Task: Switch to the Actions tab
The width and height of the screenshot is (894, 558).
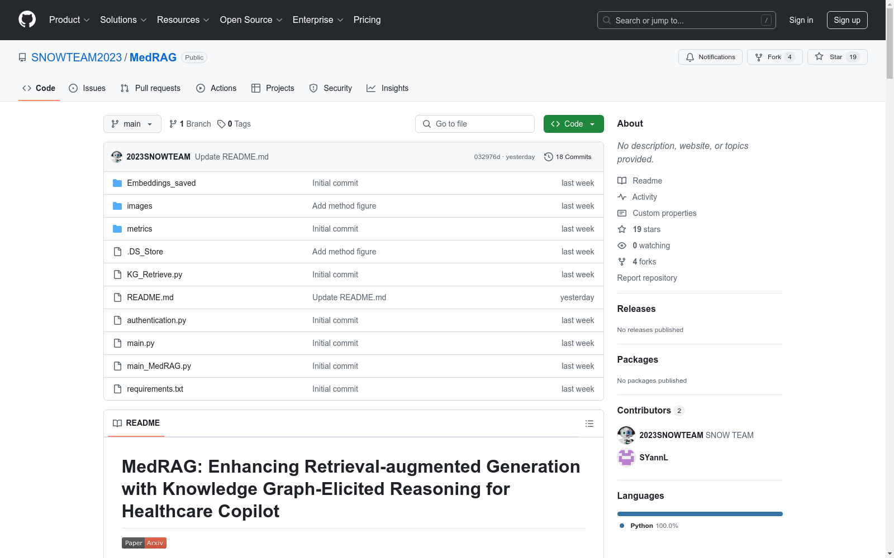Action: point(216,88)
